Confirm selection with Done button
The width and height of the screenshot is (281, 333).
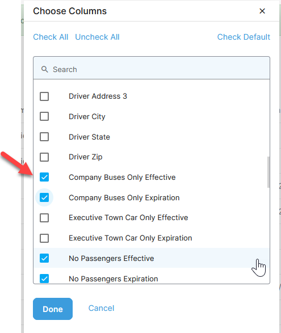pyautogui.click(x=53, y=309)
